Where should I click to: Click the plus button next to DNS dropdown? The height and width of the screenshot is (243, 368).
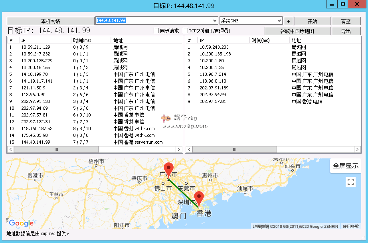coord(288,21)
